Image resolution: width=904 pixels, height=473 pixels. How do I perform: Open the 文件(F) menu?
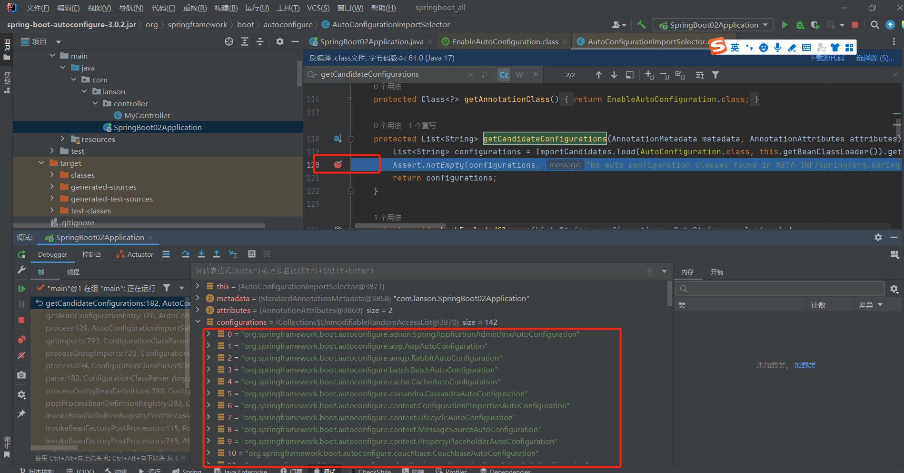pos(38,8)
